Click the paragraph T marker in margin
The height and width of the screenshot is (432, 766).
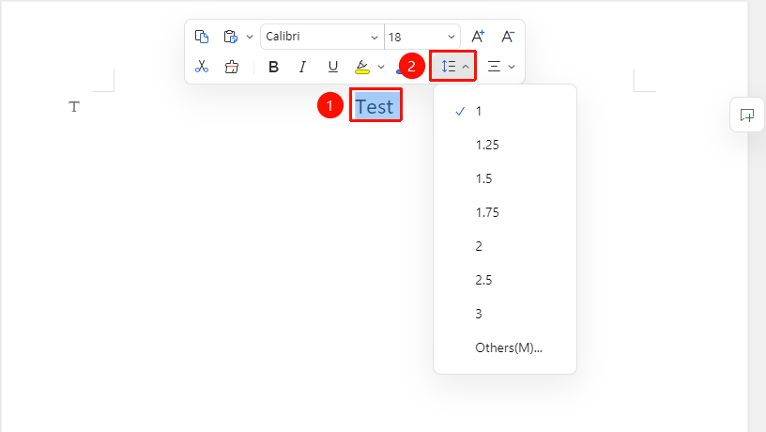(74, 106)
